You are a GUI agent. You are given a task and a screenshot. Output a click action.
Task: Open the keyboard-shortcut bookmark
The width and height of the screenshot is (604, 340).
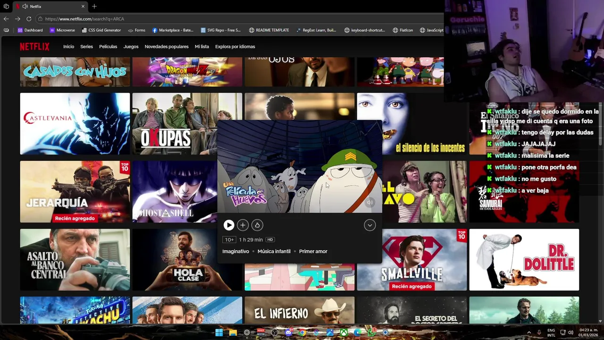pyautogui.click(x=365, y=30)
